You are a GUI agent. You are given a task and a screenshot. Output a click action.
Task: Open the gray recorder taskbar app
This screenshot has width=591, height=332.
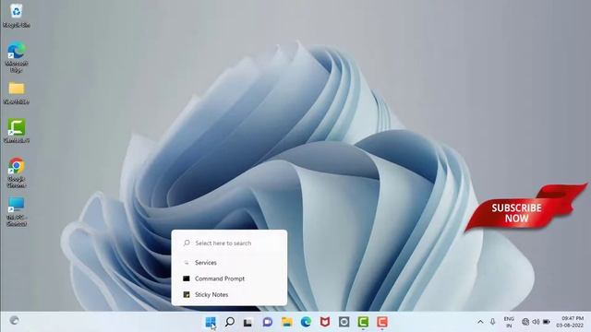click(x=344, y=322)
